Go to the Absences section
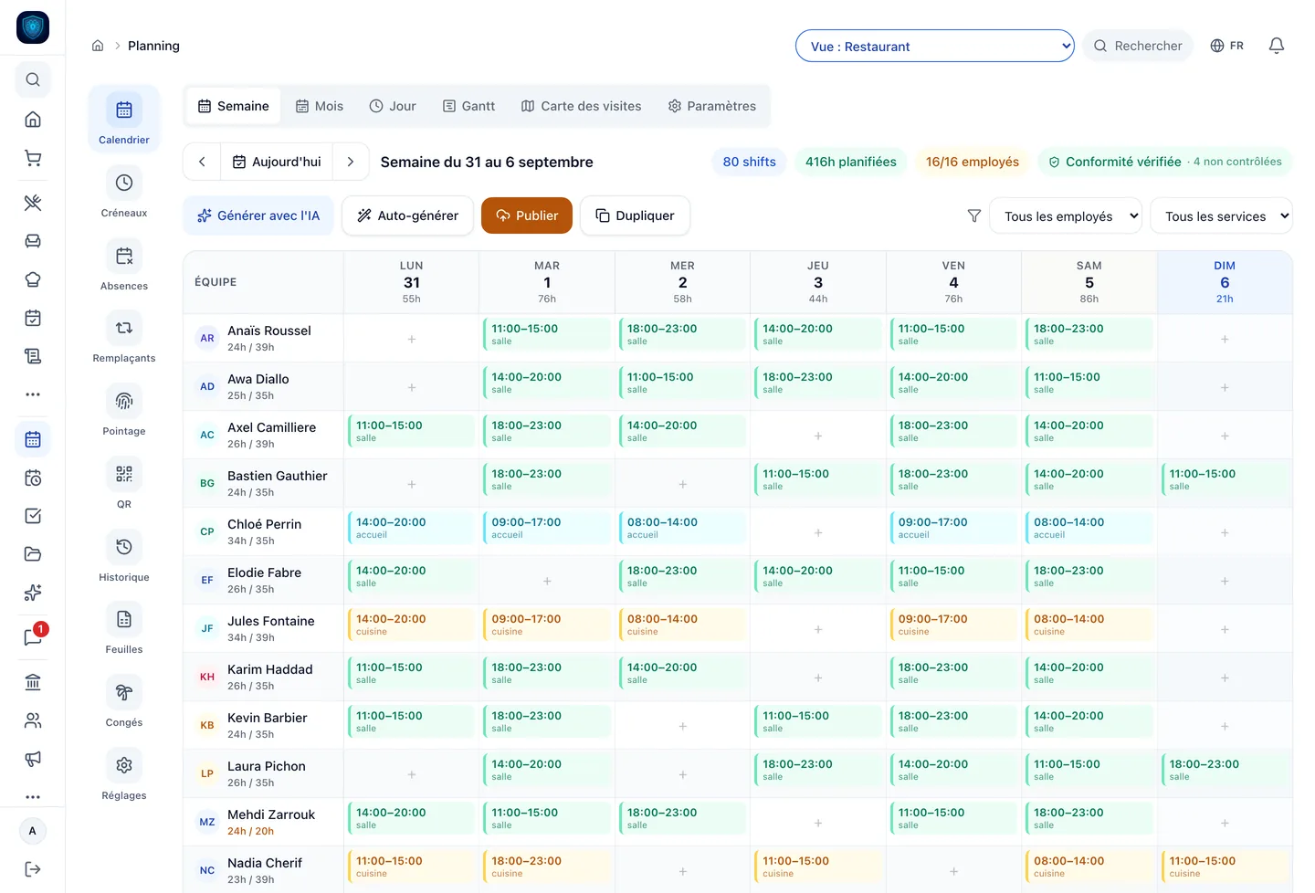1315x893 pixels. [x=124, y=266]
